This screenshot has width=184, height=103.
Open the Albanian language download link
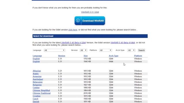(37, 71)
